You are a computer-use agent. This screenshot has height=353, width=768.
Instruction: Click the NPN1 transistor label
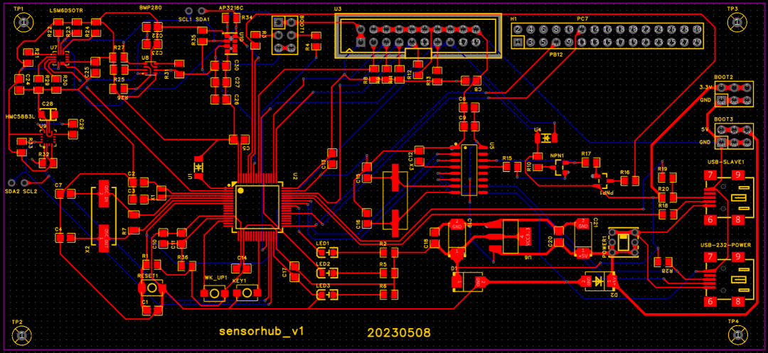[x=558, y=156]
